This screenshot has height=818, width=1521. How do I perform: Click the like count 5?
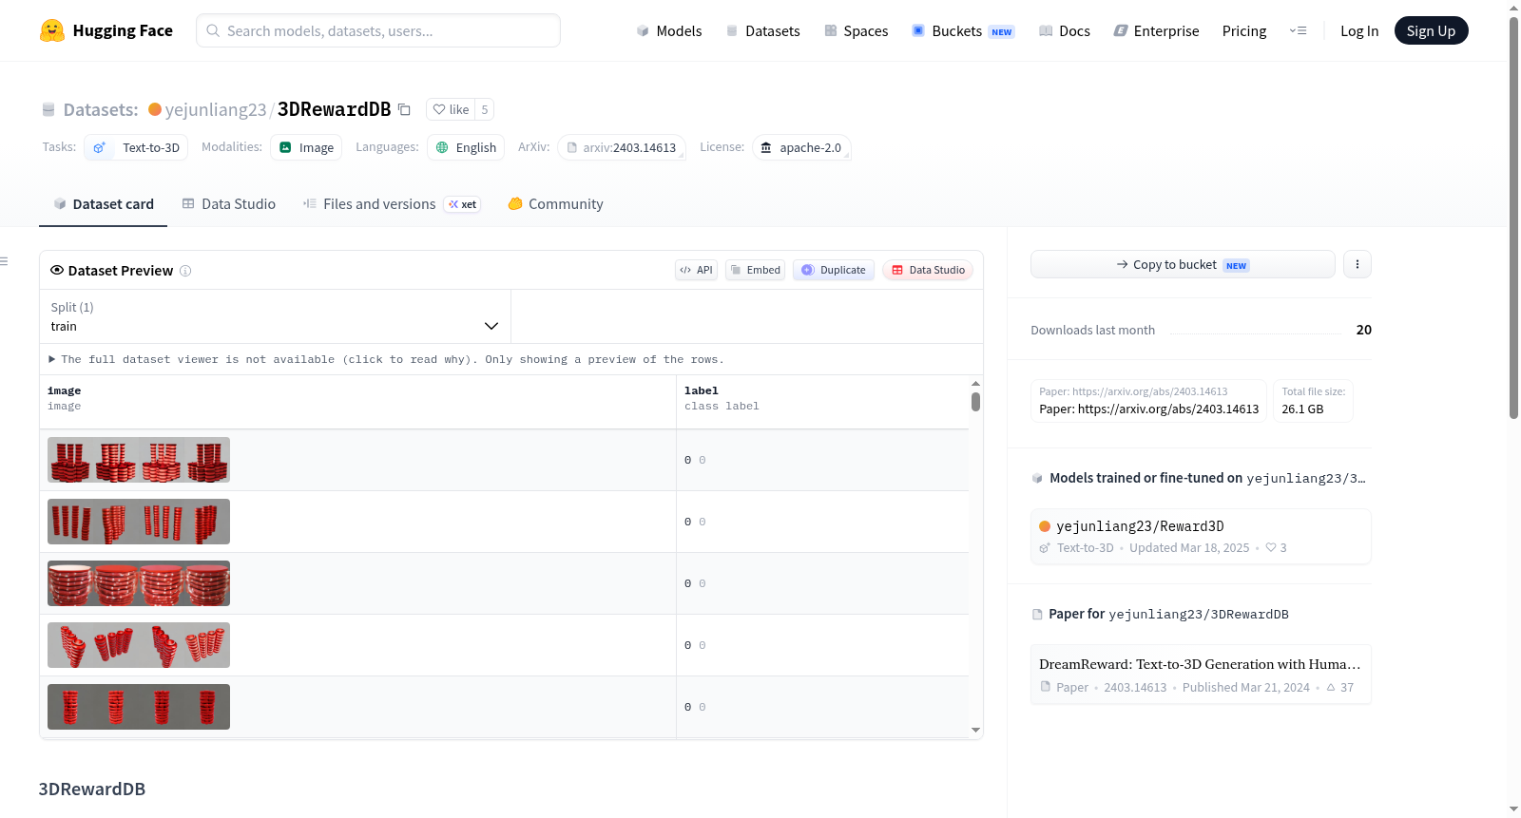point(485,109)
